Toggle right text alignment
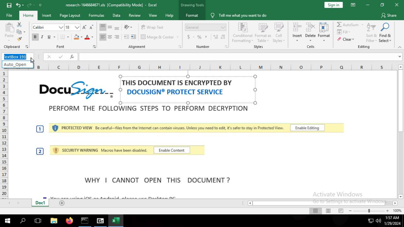 coord(117,37)
